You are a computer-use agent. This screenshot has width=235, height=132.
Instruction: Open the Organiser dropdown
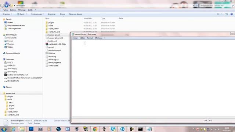click(7, 14)
